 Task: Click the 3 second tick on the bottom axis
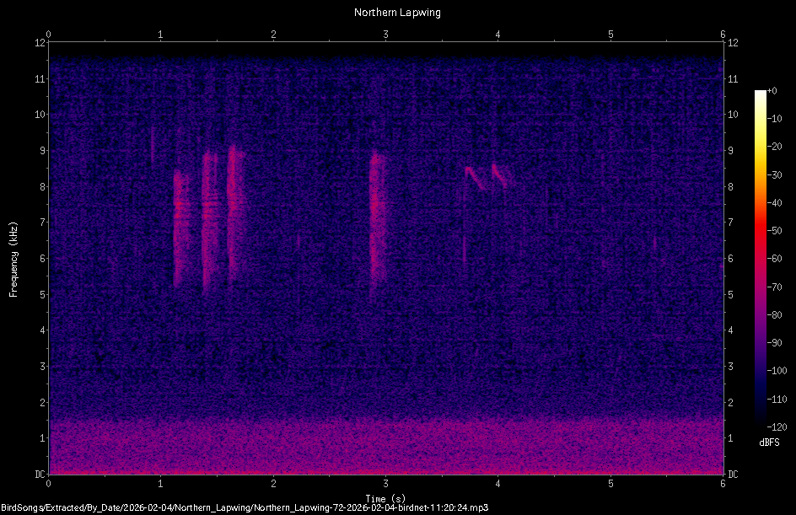tap(385, 485)
